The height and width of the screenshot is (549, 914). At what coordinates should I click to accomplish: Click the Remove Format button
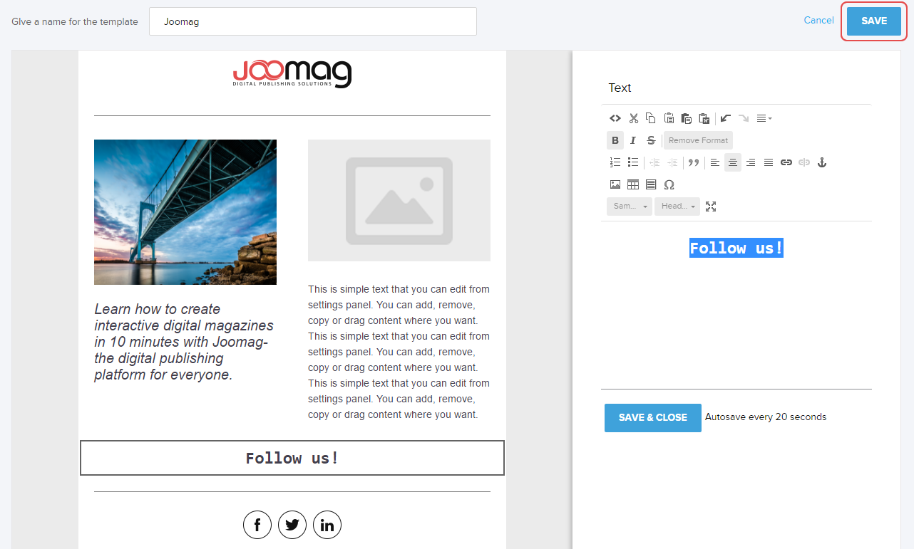[698, 140]
